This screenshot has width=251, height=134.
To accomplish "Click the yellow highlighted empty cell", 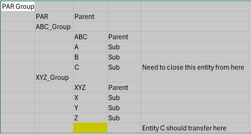I will pos(90,128).
